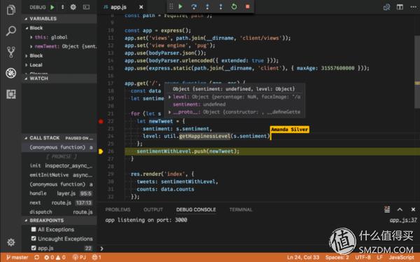
Task: Switch to the Terminal panel tab
Action: [241, 209]
